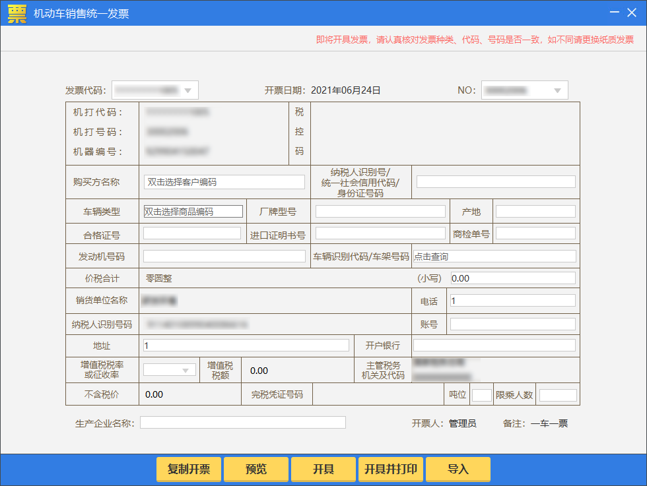Expand the 发票代码 dropdown

(187, 90)
